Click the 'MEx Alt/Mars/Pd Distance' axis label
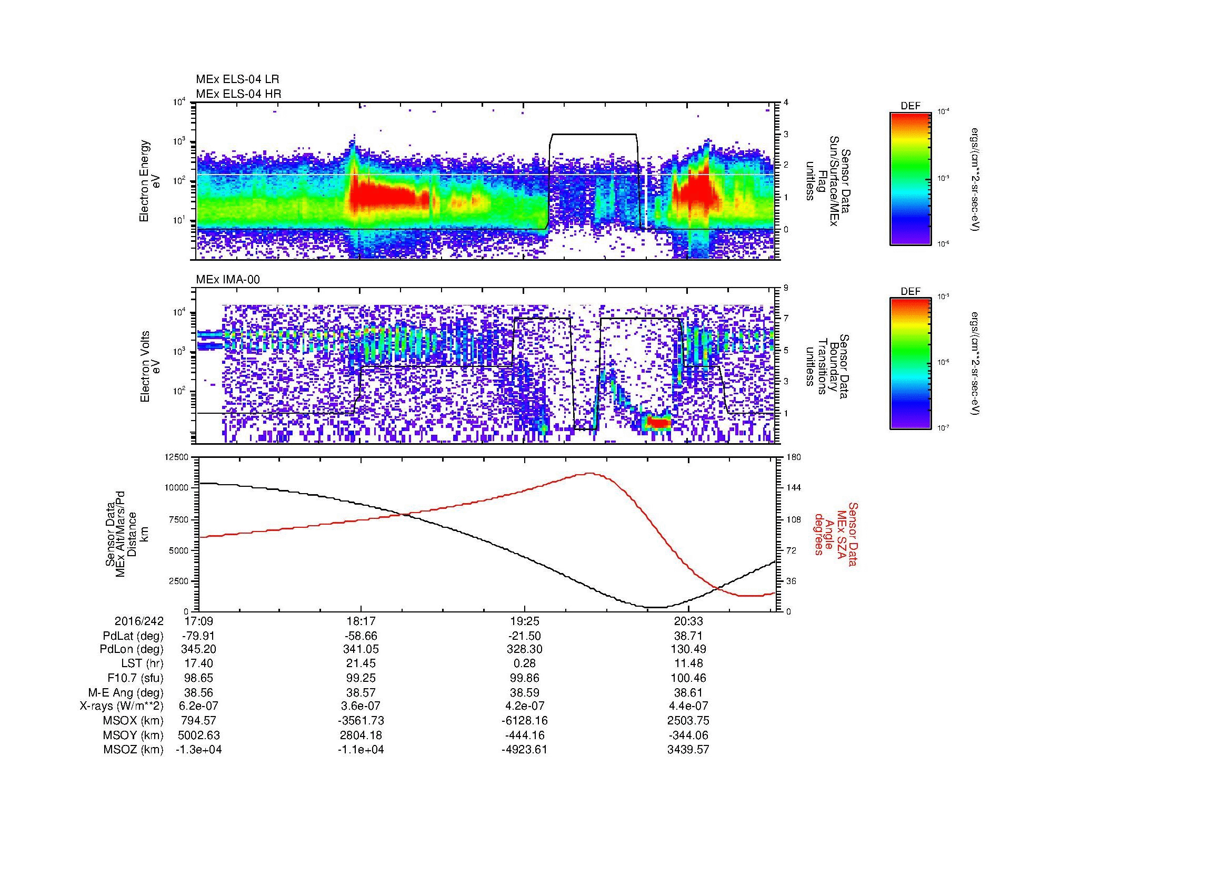The image size is (1231, 869). point(126,533)
